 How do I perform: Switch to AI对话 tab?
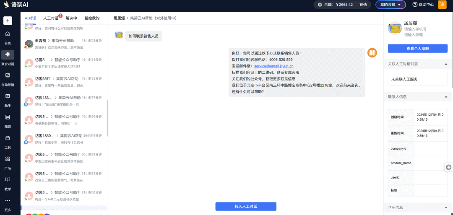pos(30,18)
